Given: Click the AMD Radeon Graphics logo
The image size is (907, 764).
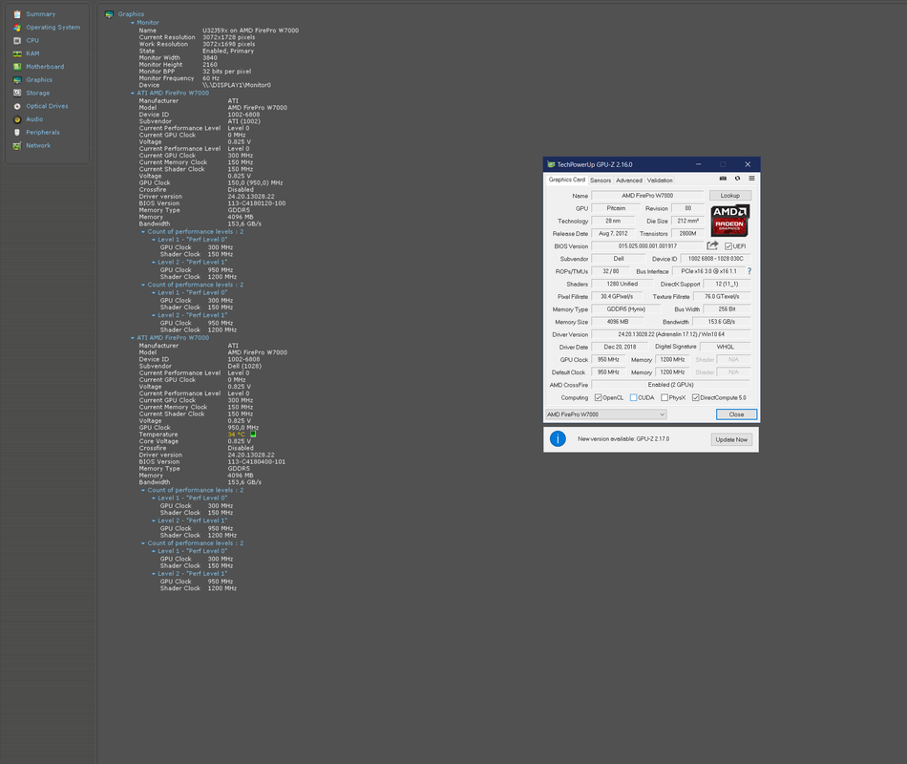Looking at the screenshot, I should coord(729,221).
